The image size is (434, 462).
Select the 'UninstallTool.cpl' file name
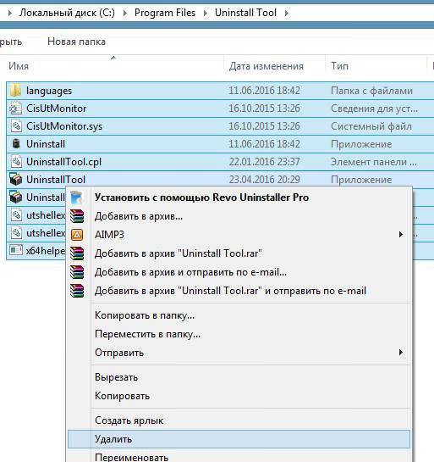pos(63,162)
